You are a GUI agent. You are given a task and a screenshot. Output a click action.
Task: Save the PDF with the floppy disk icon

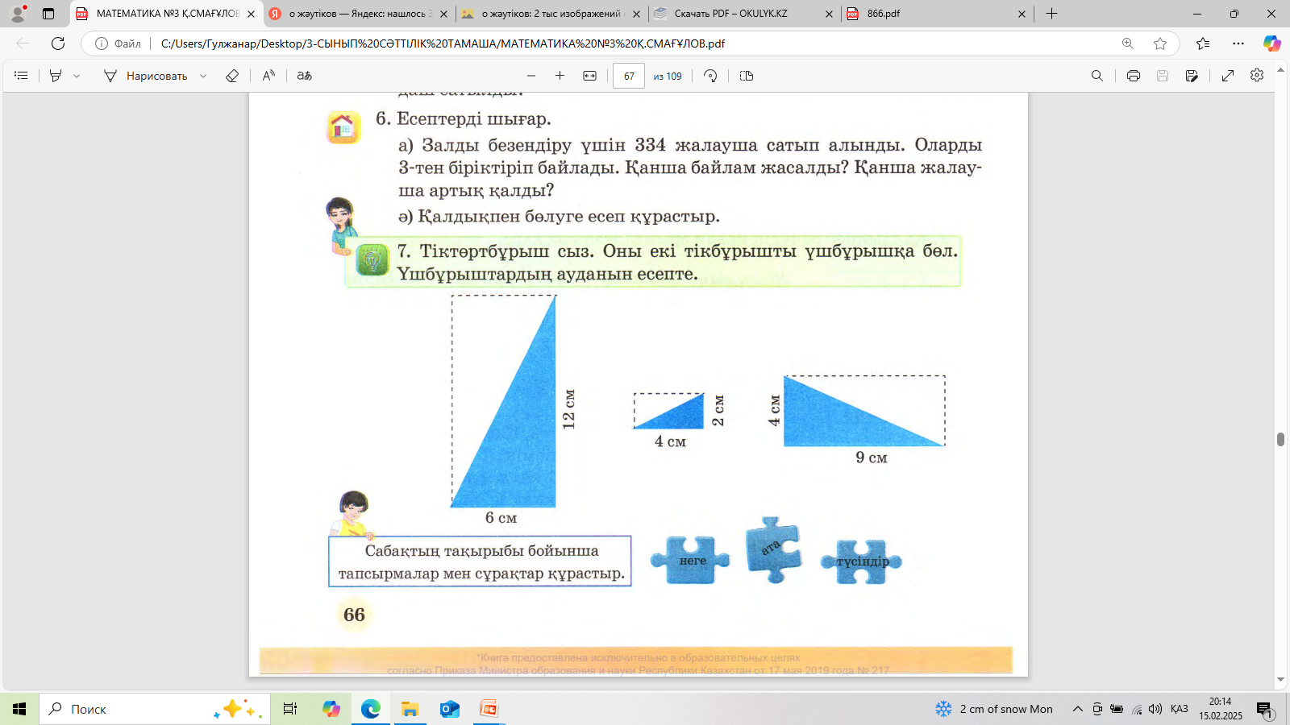(1163, 76)
